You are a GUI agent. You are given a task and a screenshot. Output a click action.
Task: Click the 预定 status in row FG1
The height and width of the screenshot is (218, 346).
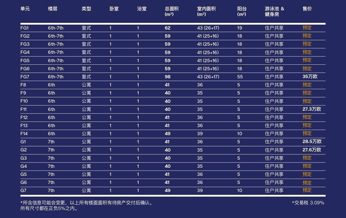pos(307,28)
